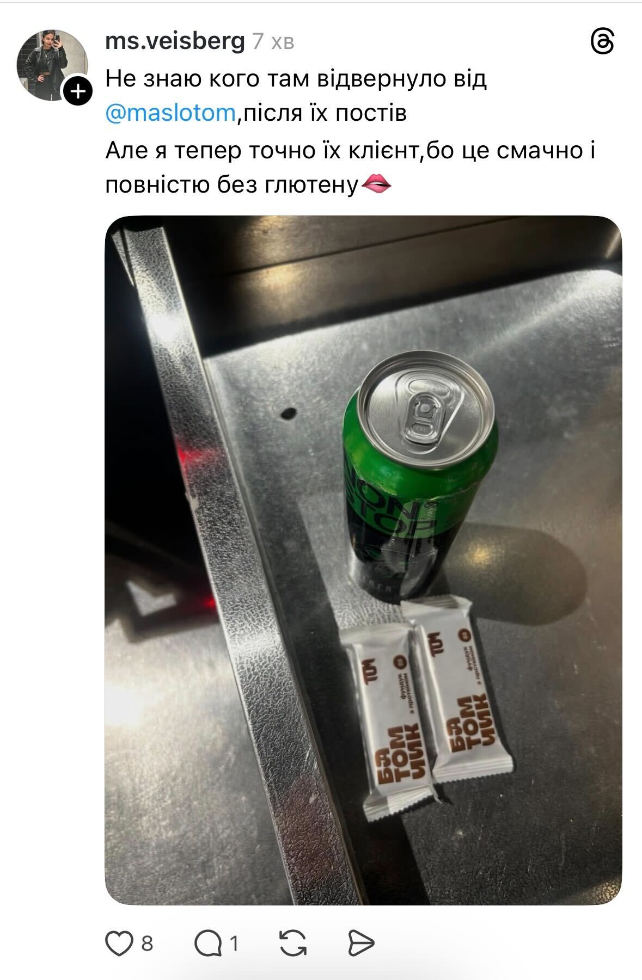Open the ms.veisberg username link
Image resolution: width=642 pixels, height=980 pixels.
click(x=175, y=41)
